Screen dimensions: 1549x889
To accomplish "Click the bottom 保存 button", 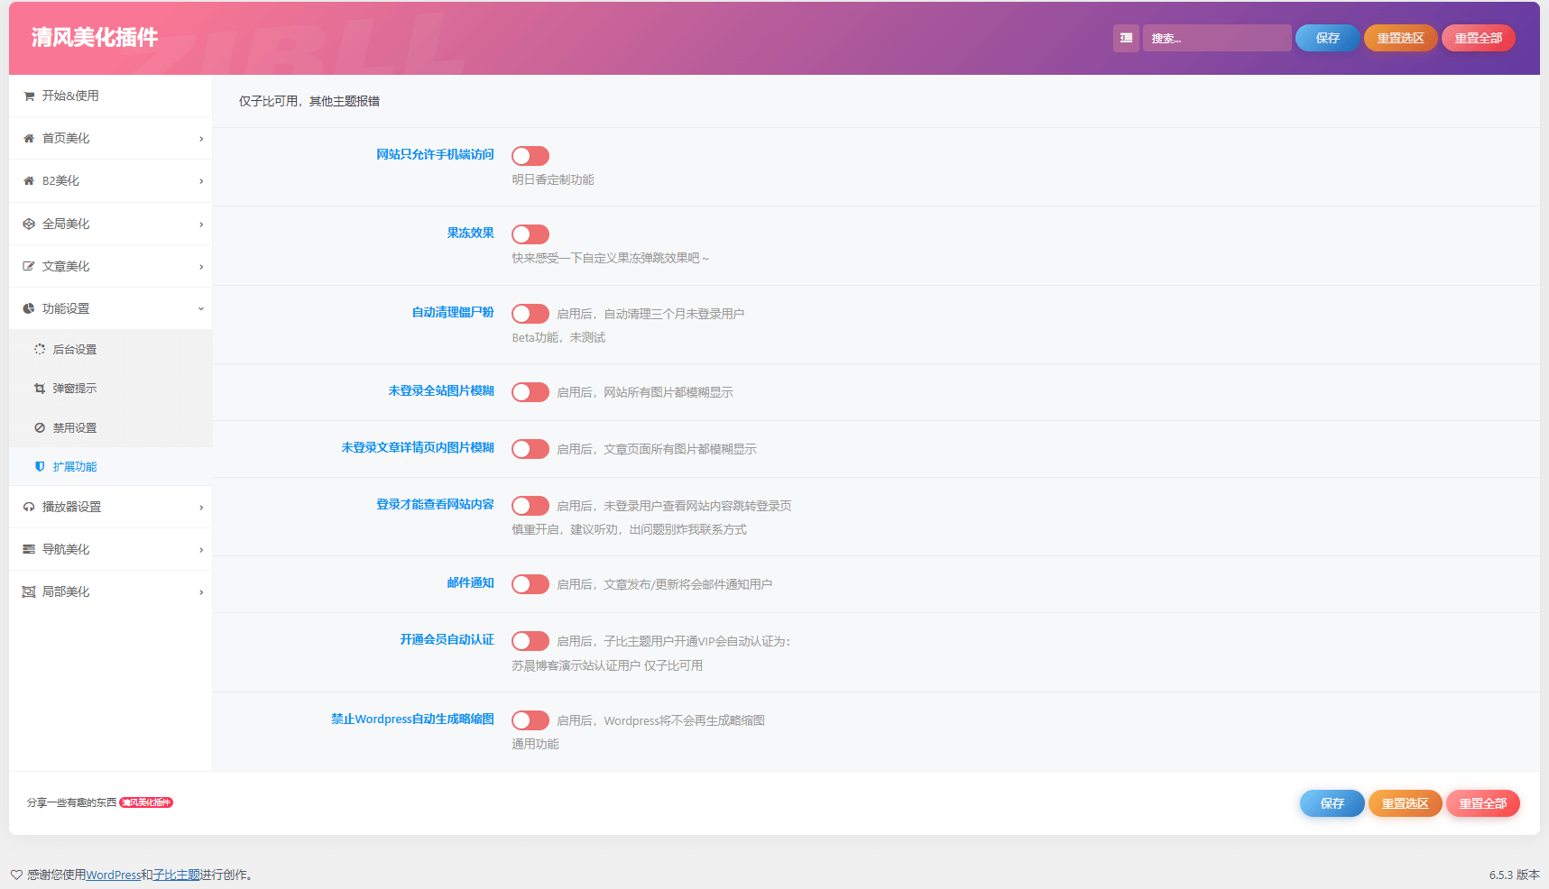I will 1332,803.
